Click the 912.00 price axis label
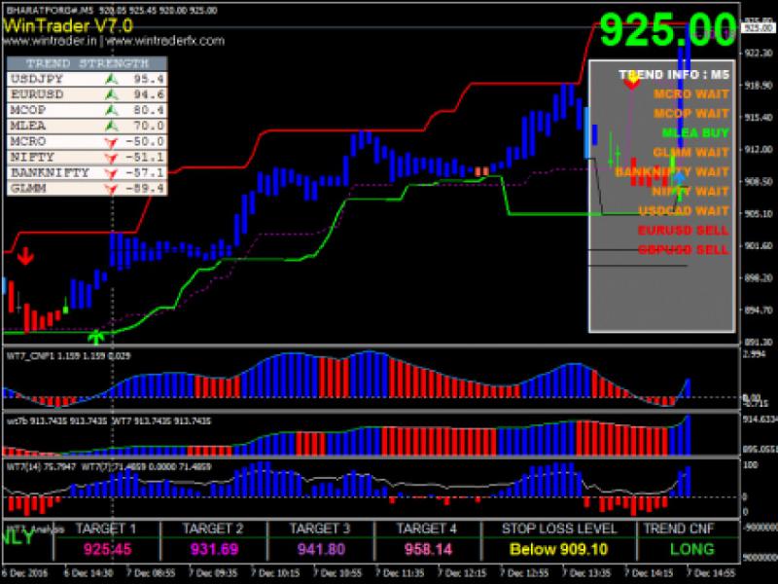Viewport: 778px width, 584px height. 759,150
